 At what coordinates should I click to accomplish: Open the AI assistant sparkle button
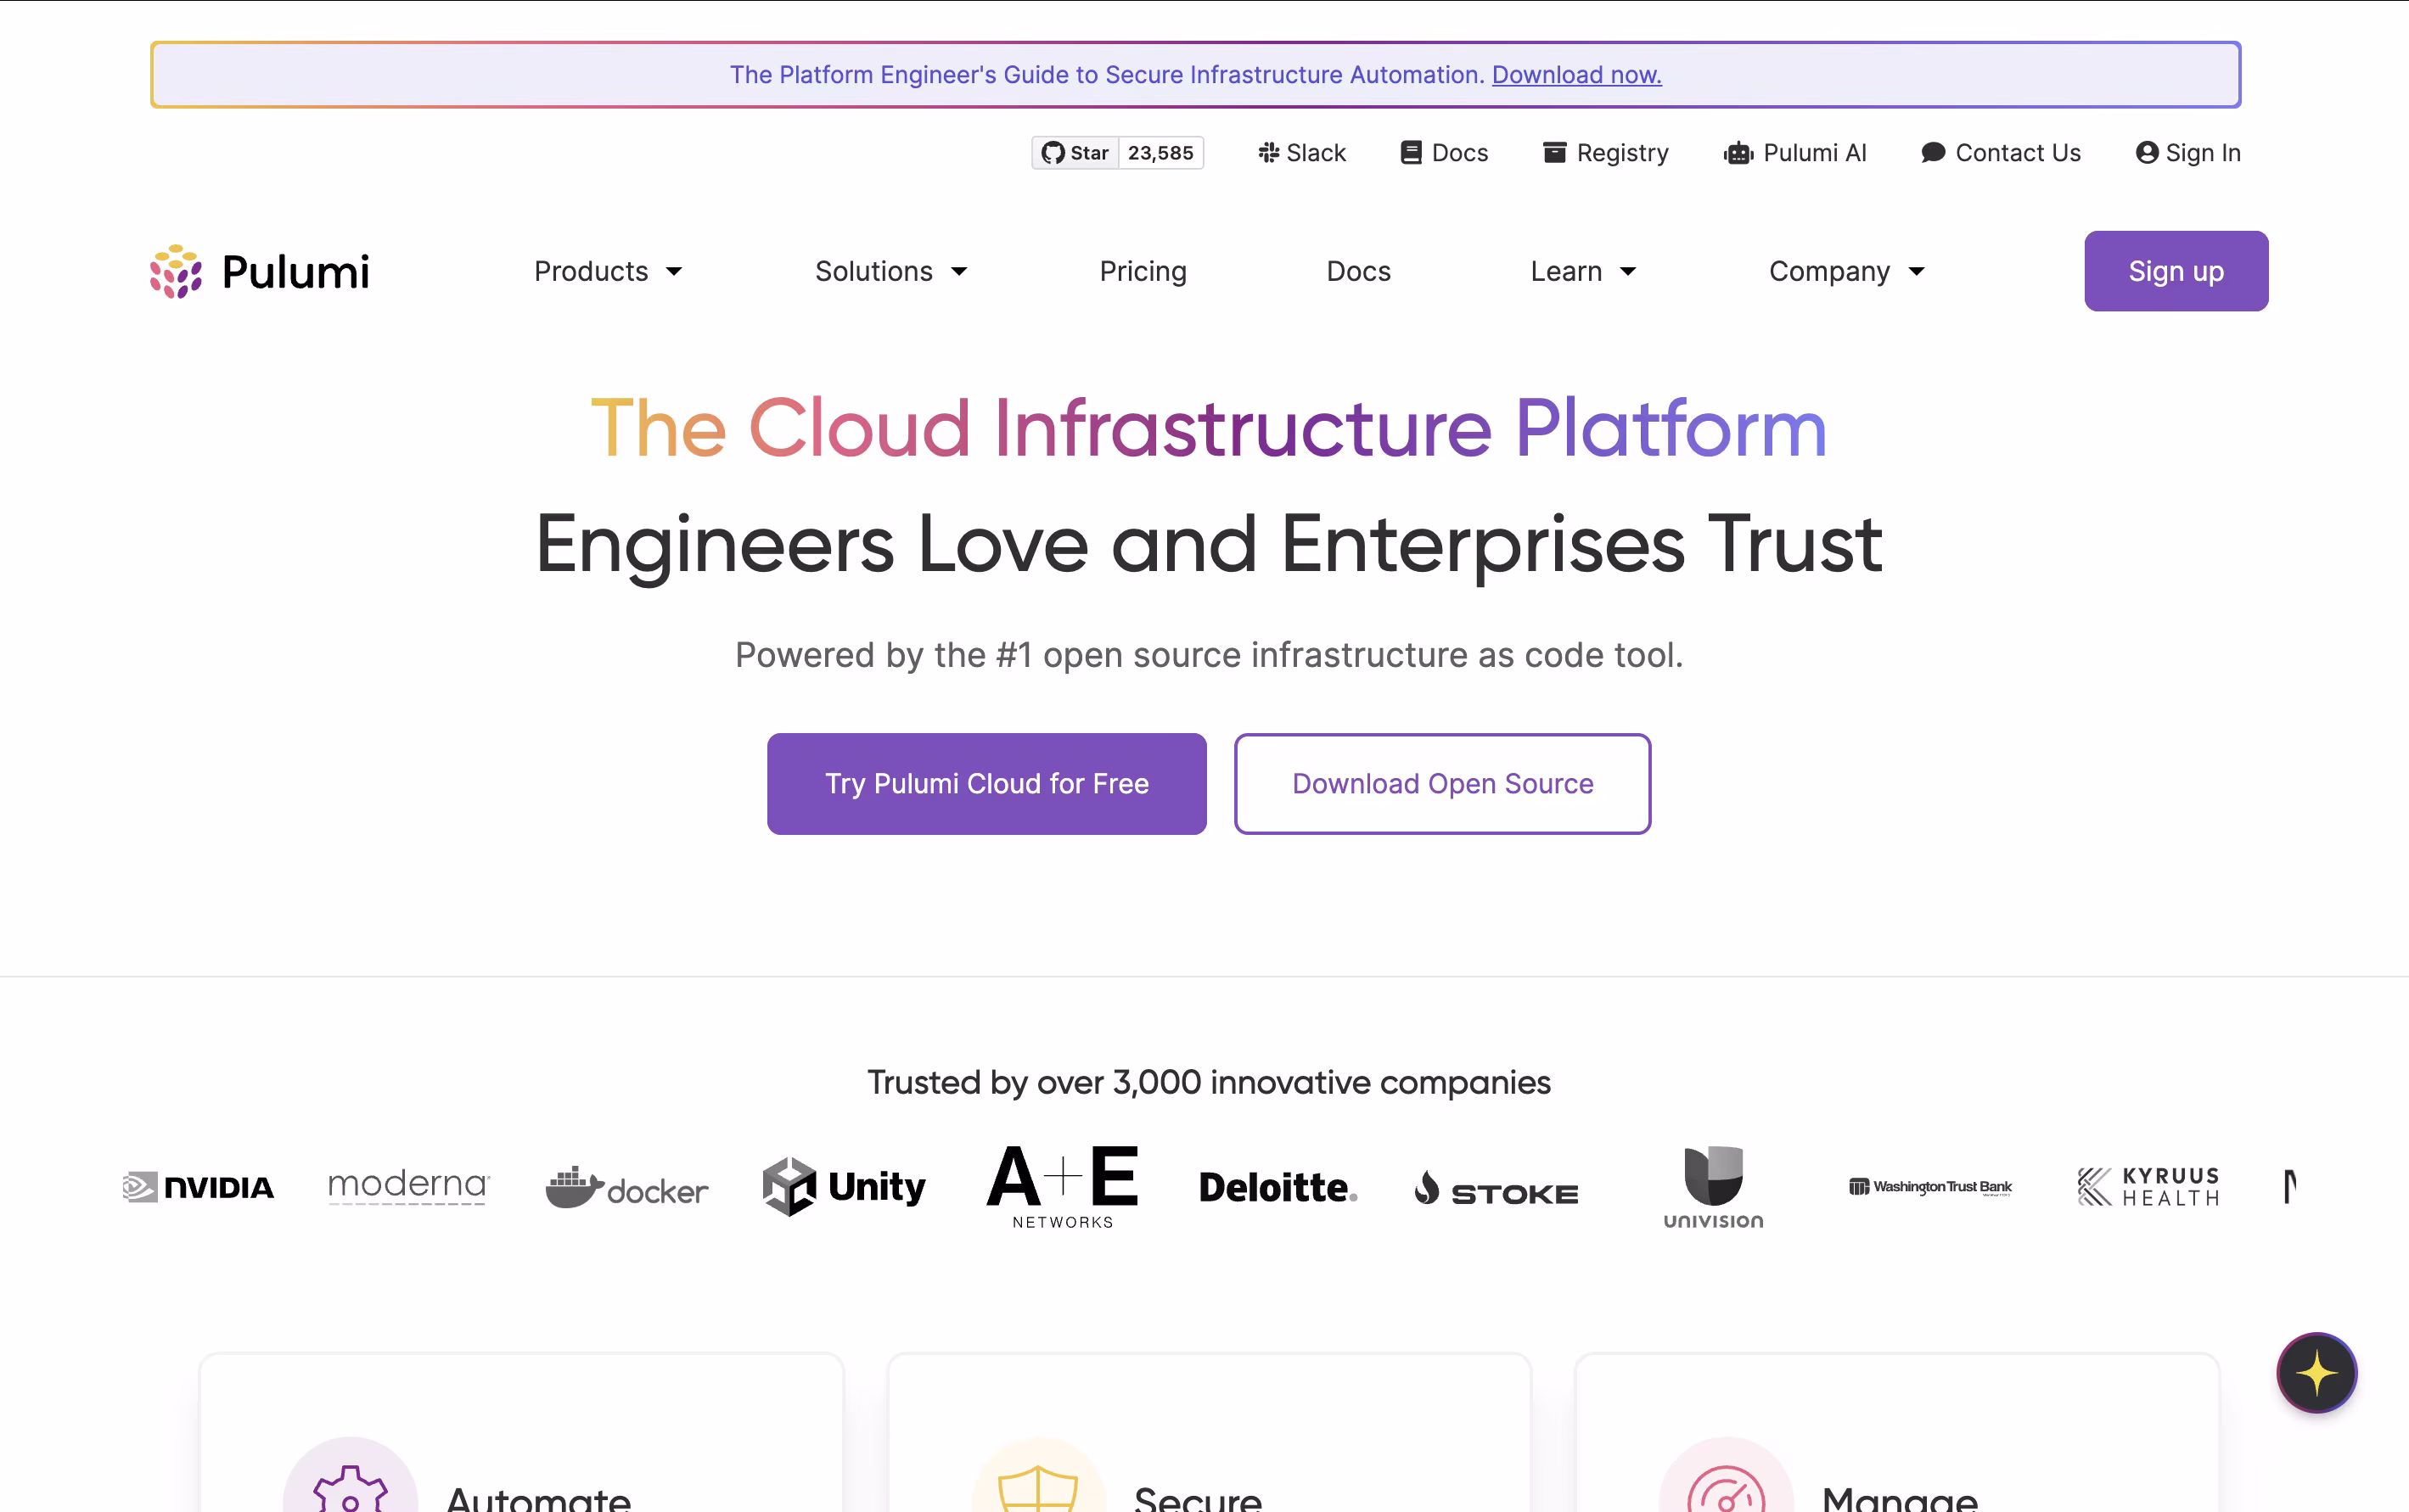[x=2316, y=1373]
